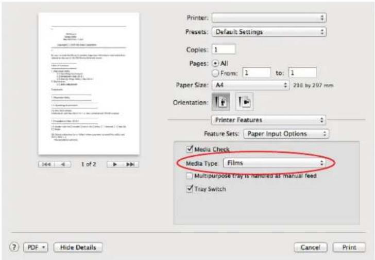
Task: Open Feature Sets Paper Input Options dropdown
Action: click(x=286, y=134)
